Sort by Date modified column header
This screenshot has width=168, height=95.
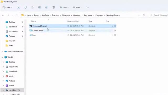[x=73, y=21]
